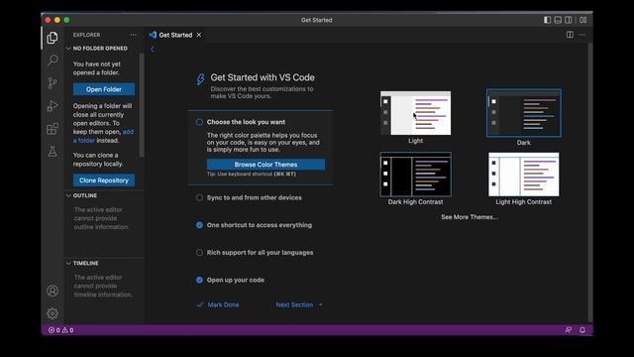Click the split editor right icon
634x357 pixels.
[x=570, y=35]
